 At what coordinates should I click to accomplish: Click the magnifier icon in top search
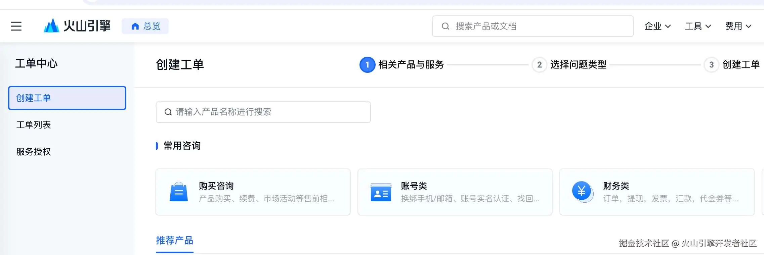(445, 26)
